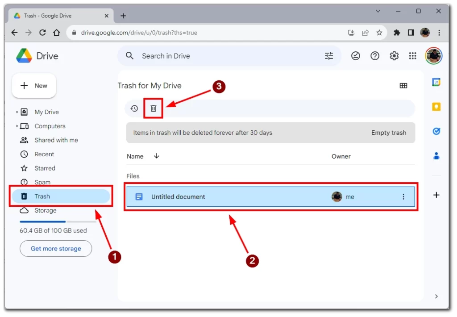Screen dimensions: 457x317
Task: Select the Untitled document row
Action: 271,197
